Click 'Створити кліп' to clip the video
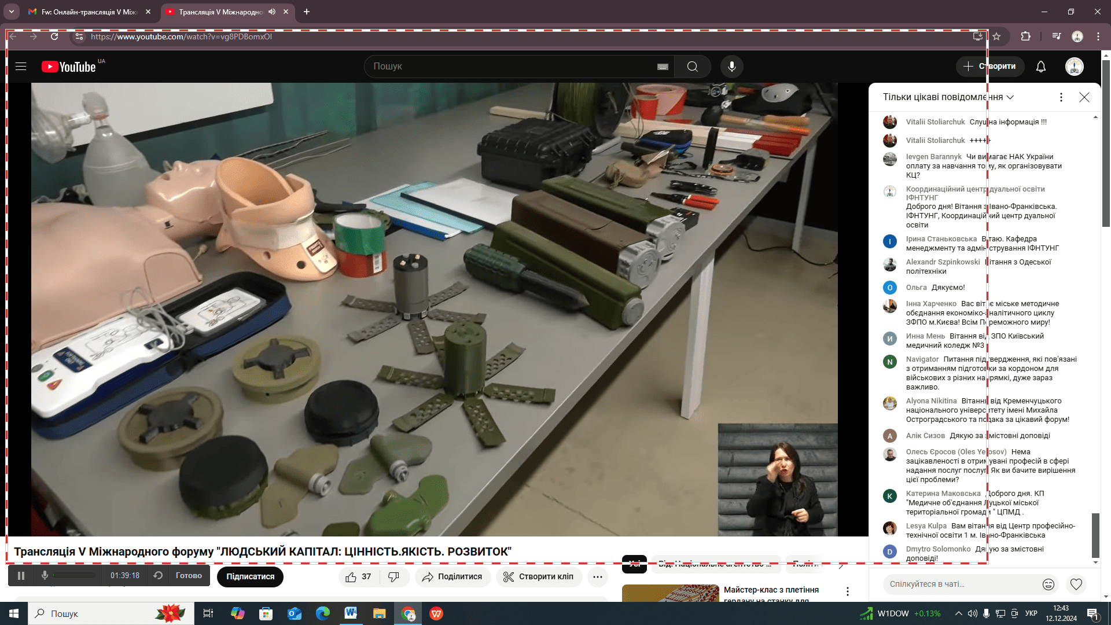 pyautogui.click(x=539, y=577)
